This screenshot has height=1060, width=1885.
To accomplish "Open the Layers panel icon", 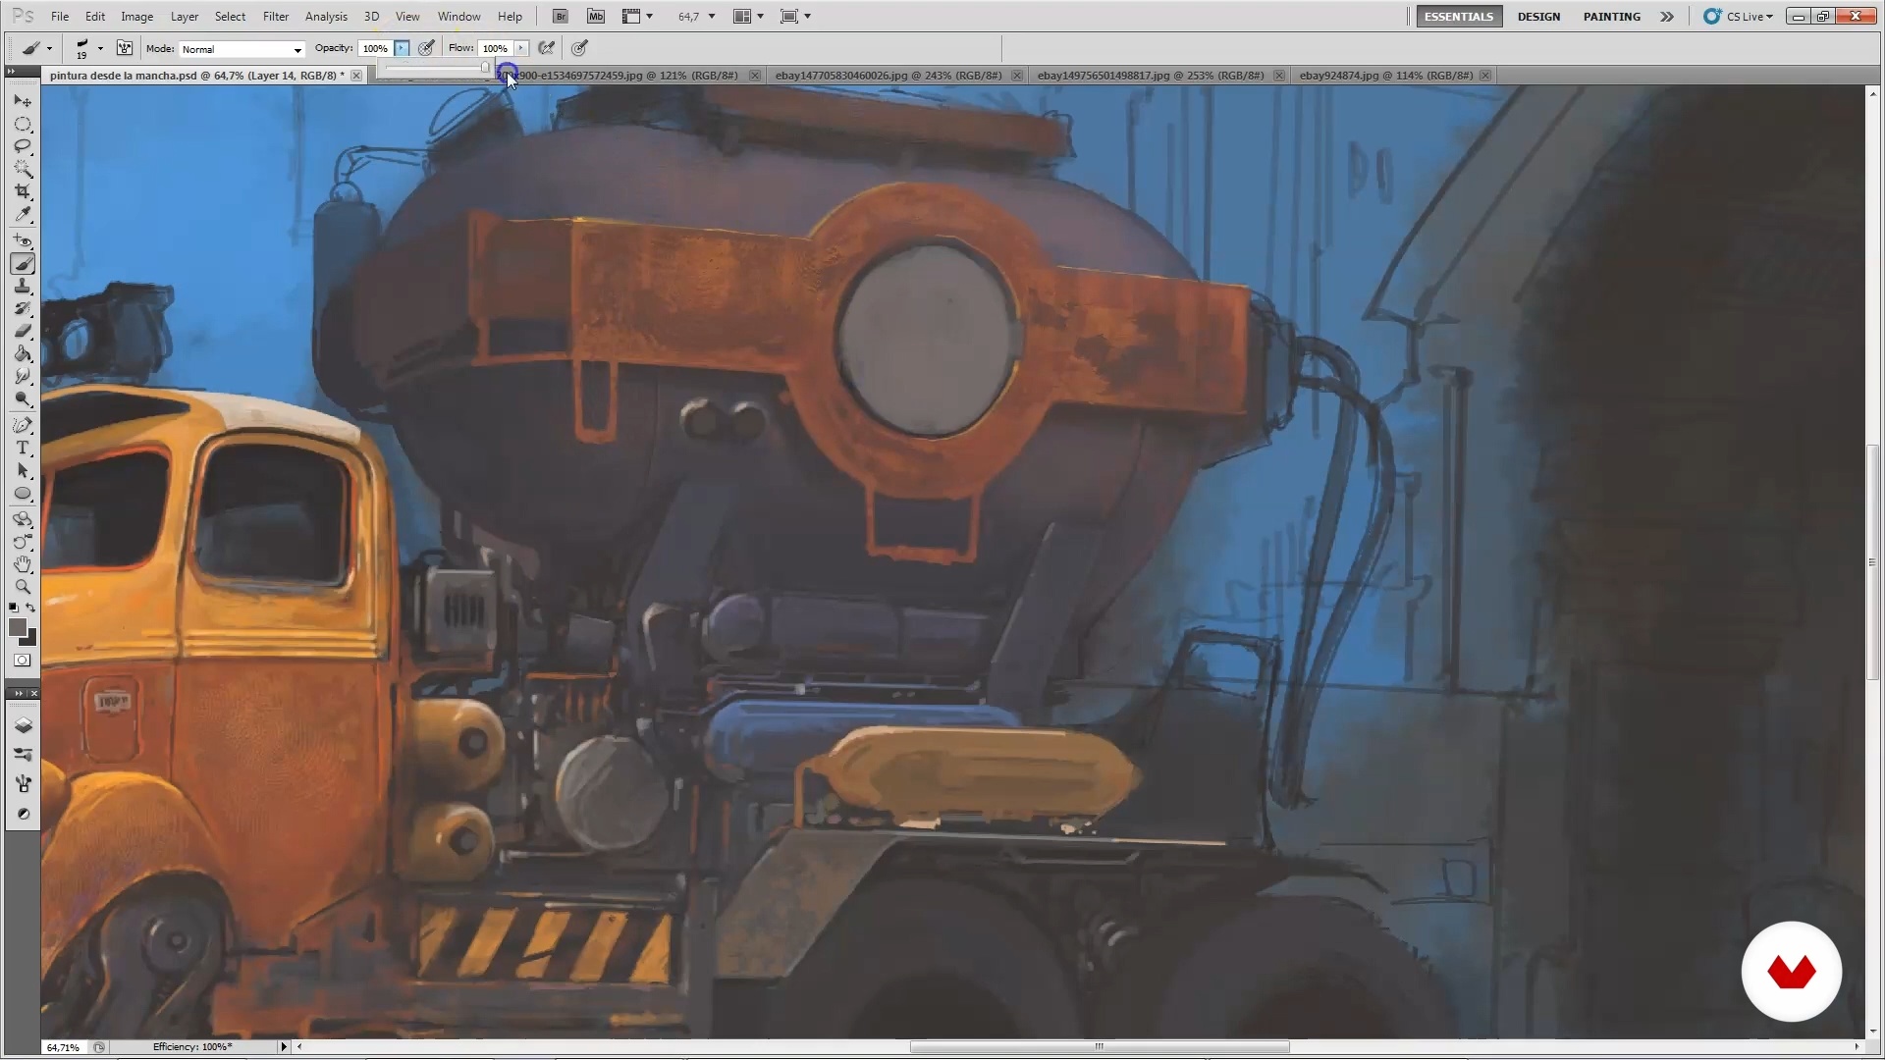I will (23, 725).
